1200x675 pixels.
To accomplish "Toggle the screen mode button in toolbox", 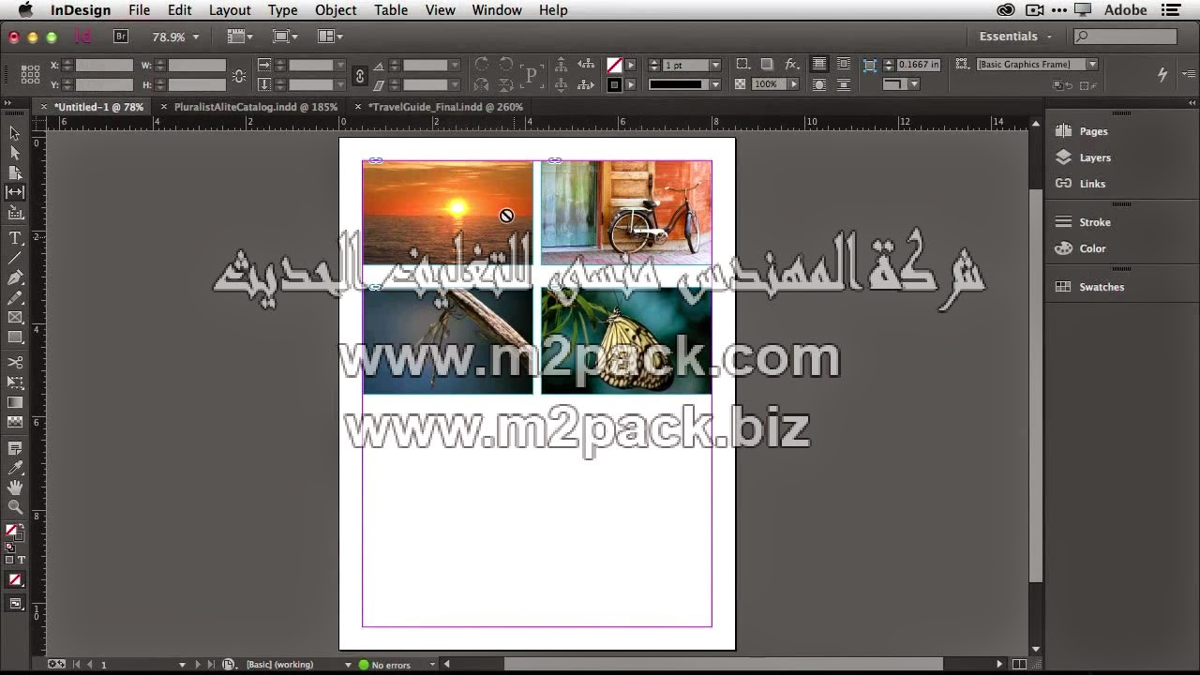I will 16,604.
